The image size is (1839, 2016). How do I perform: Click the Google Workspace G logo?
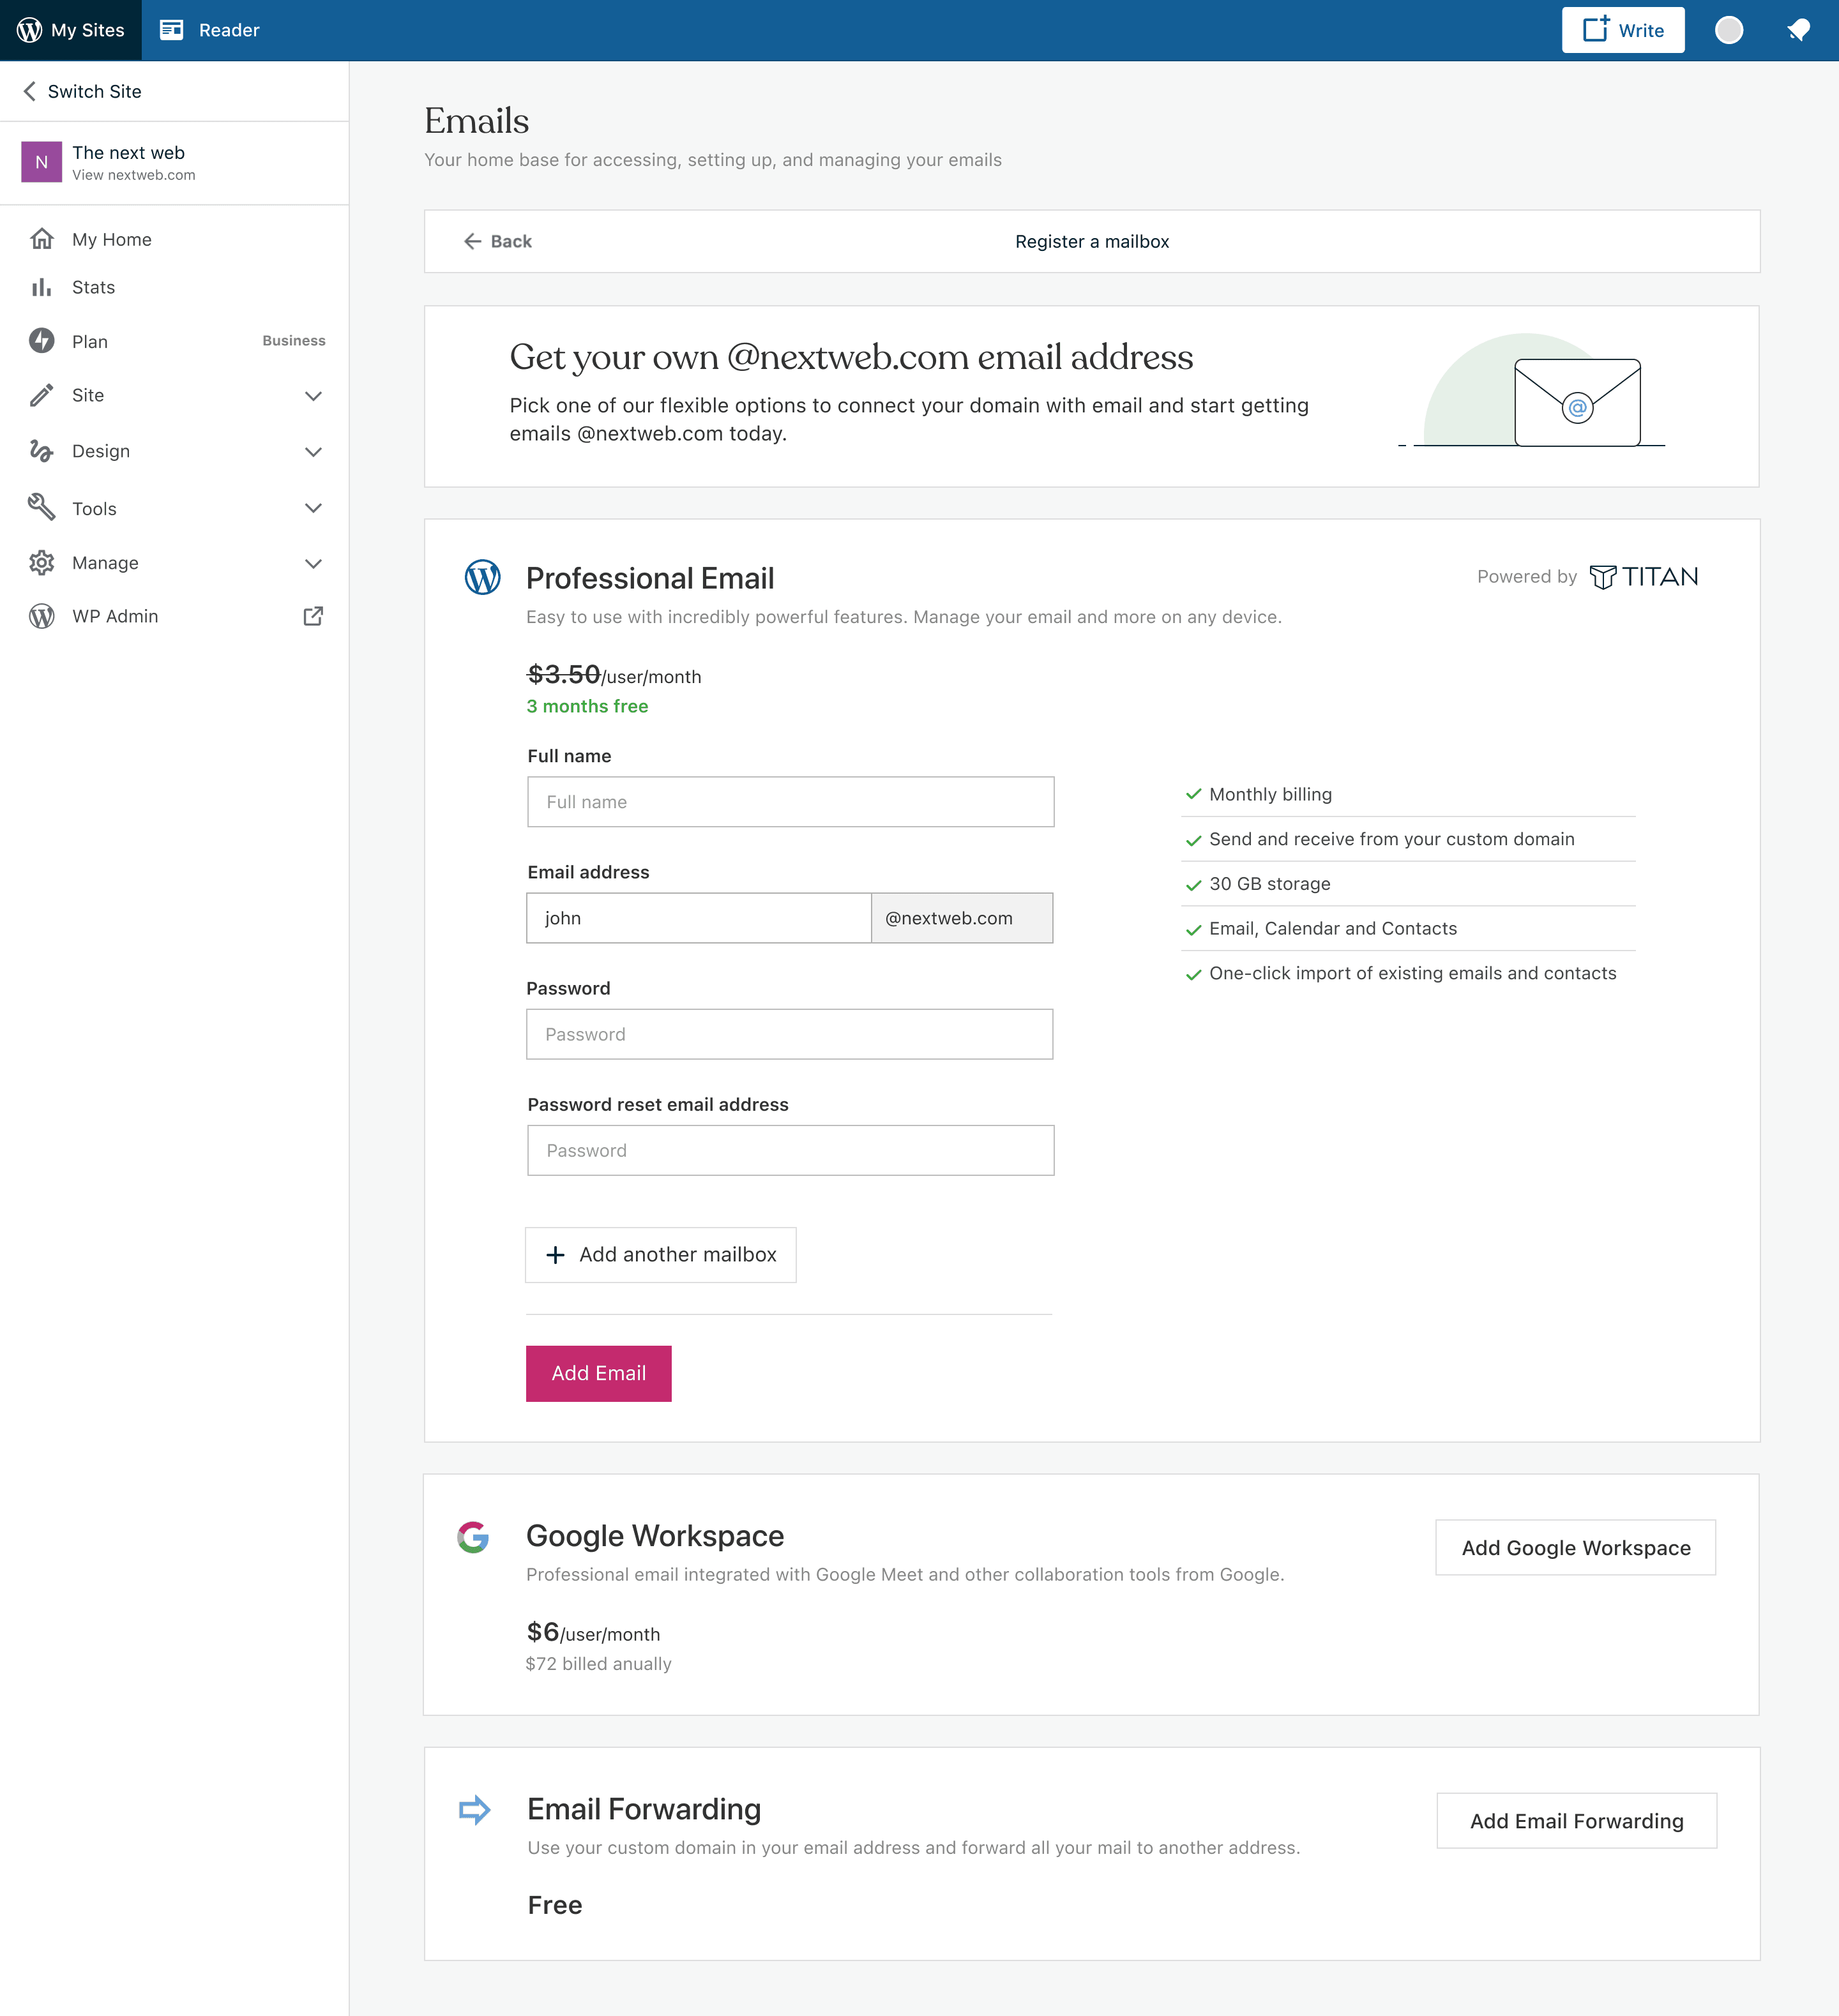click(x=473, y=1537)
